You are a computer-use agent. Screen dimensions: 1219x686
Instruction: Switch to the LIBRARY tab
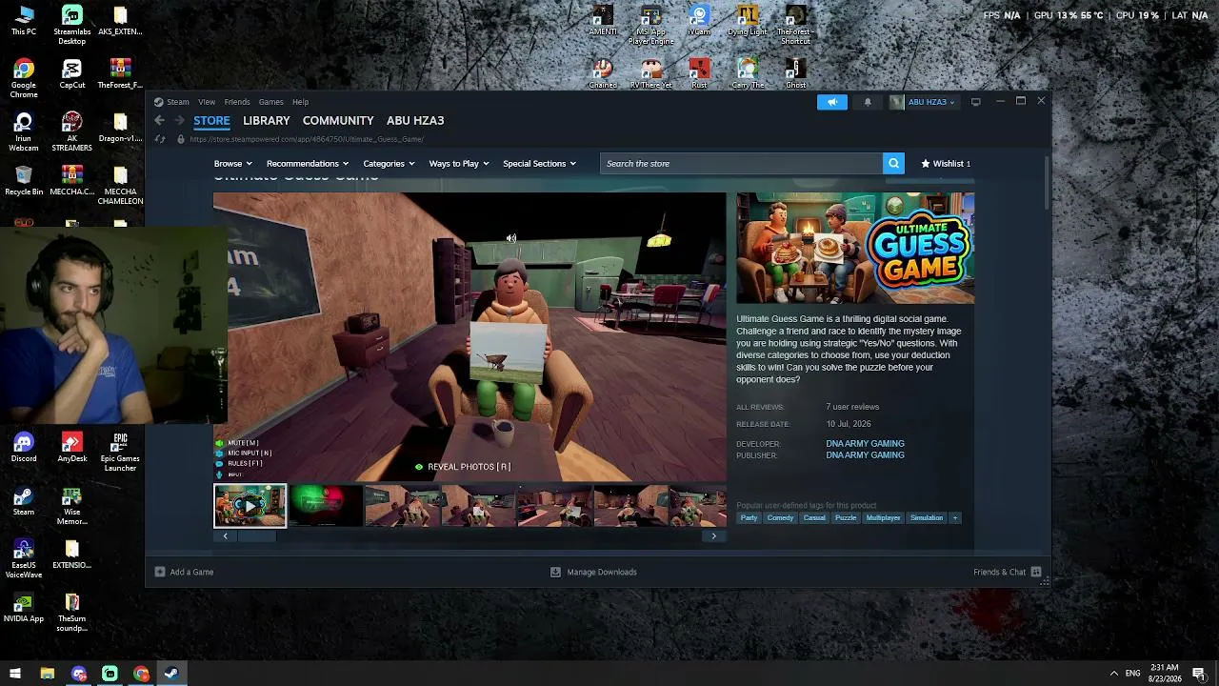point(267,121)
